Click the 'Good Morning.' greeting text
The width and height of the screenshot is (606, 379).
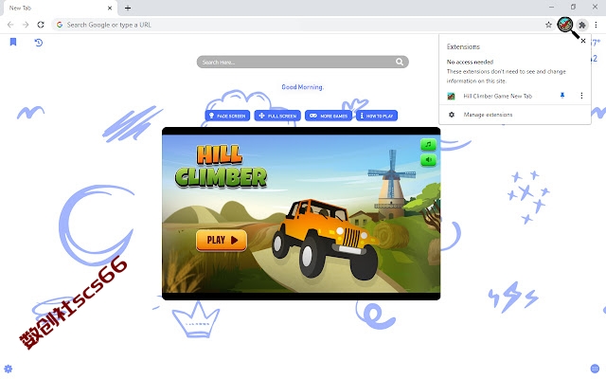[x=303, y=87]
